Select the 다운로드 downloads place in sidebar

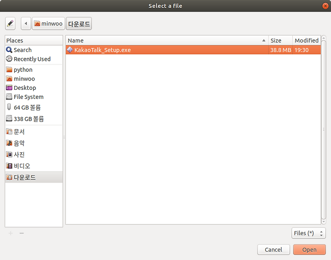pyautogui.click(x=34, y=177)
